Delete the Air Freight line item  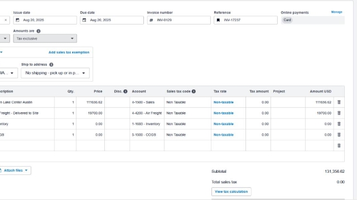tap(339, 113)
